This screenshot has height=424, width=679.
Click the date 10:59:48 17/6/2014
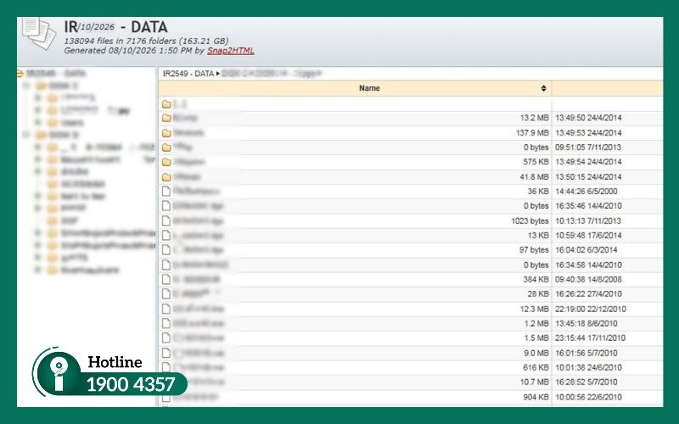588,236
